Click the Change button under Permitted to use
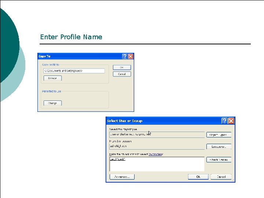264x198 pixels. point(52,103)
